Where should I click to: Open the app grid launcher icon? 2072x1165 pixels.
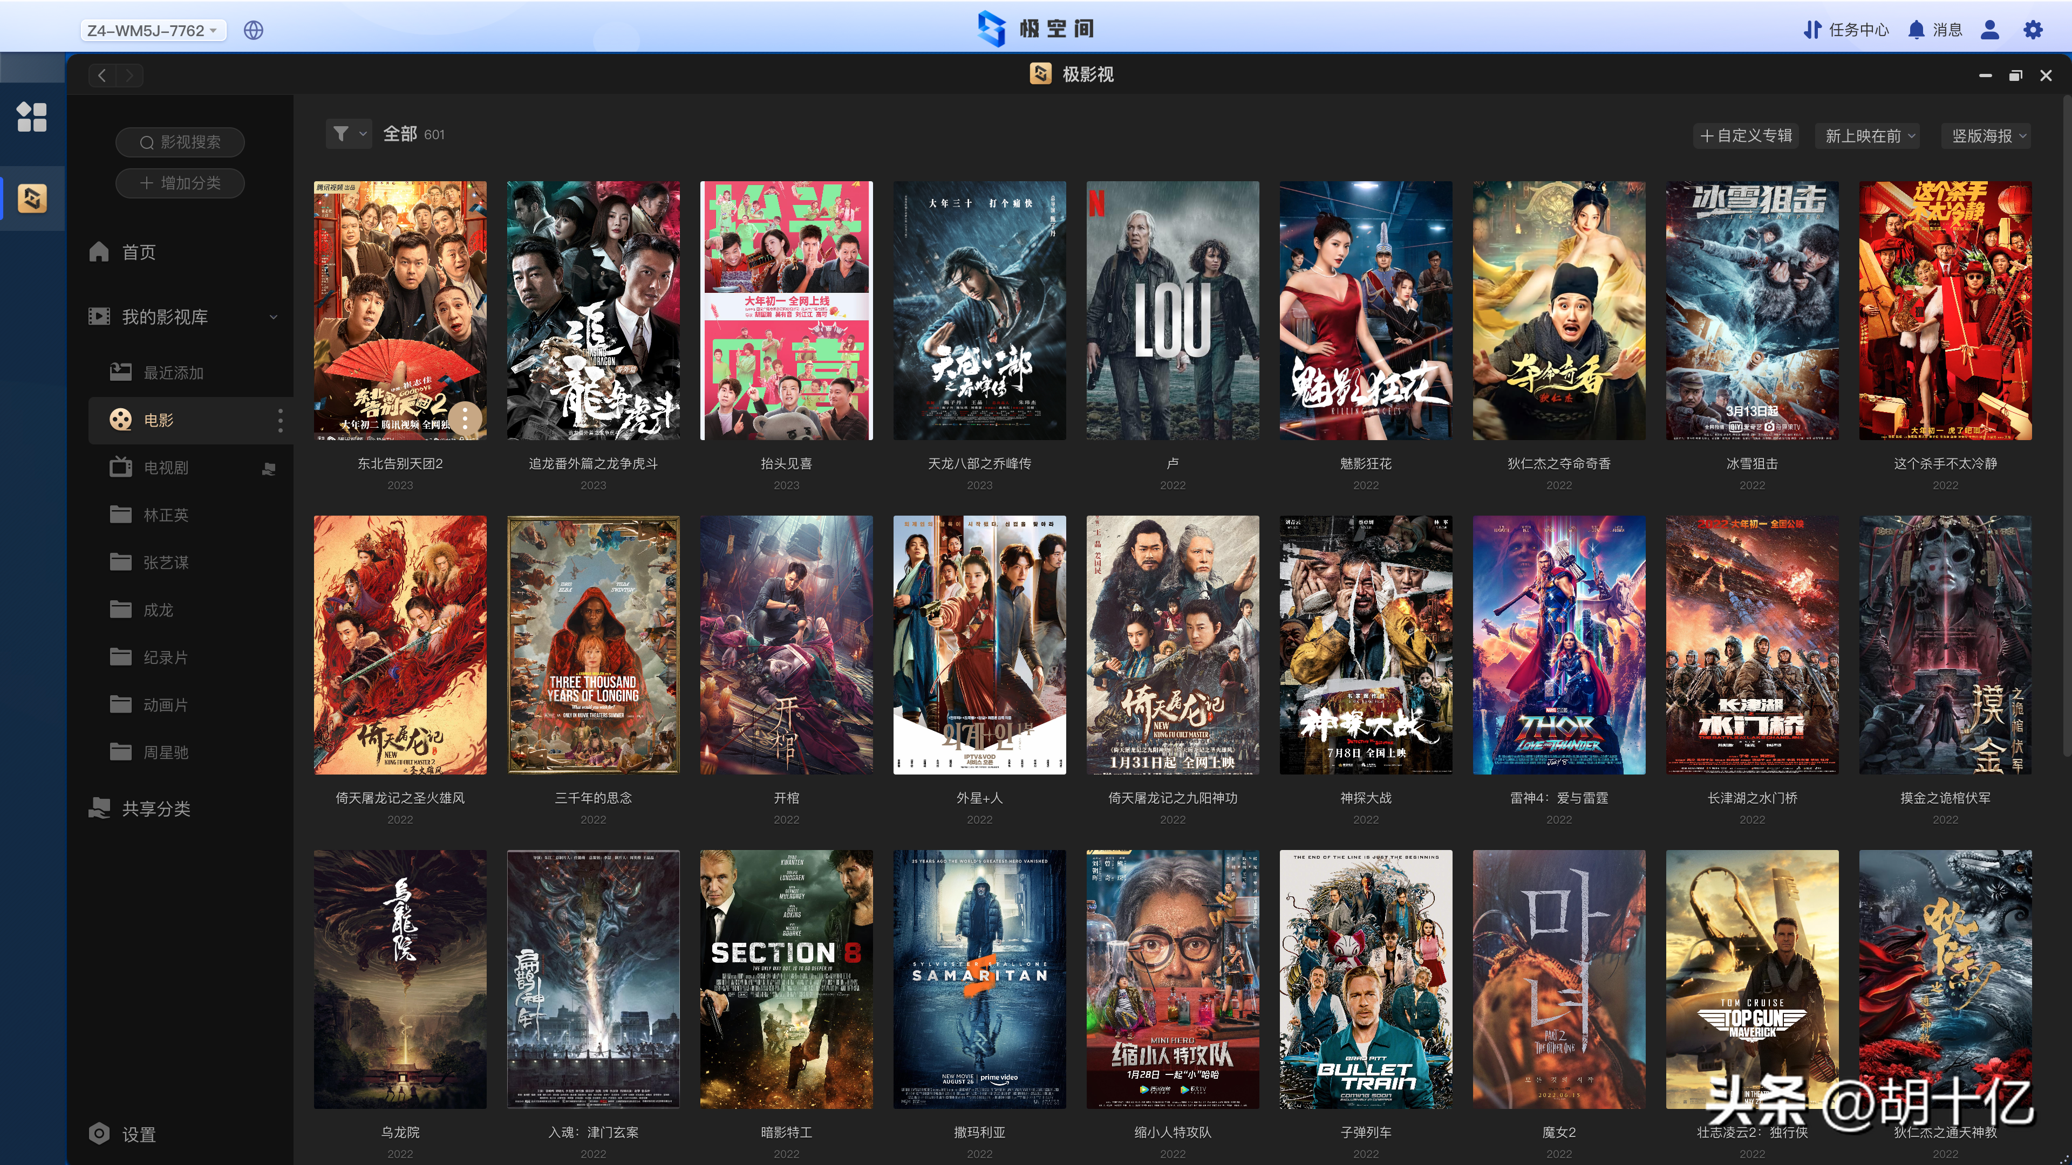31,116
